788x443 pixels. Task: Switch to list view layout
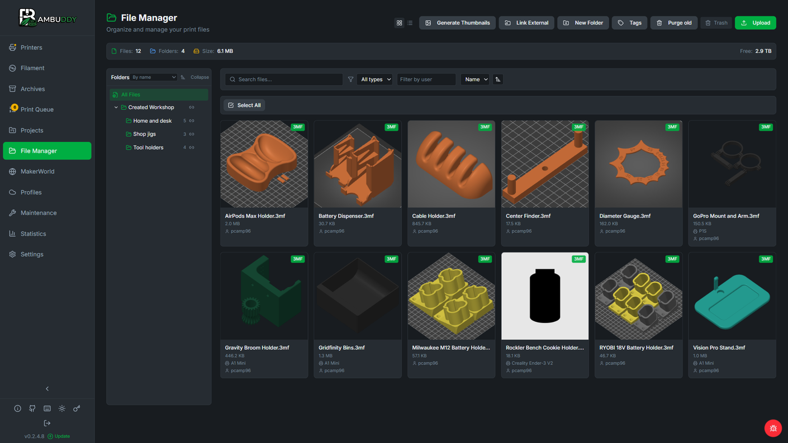(410, 23)
